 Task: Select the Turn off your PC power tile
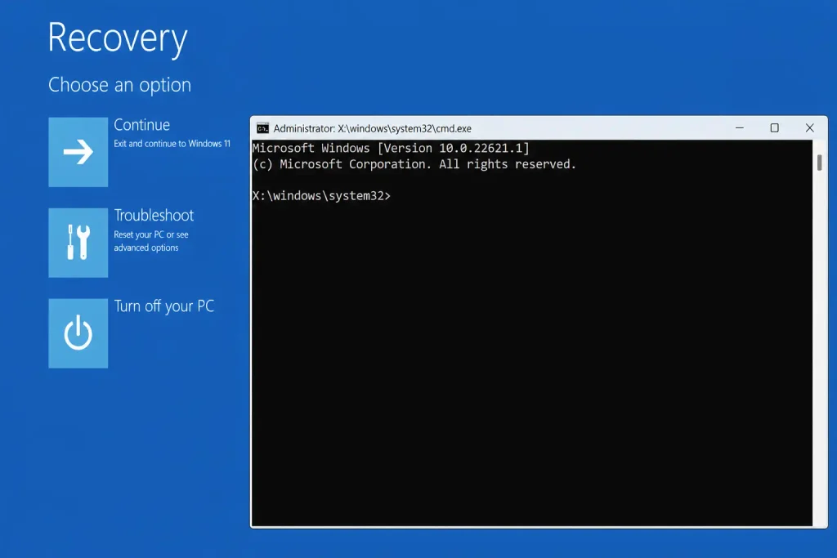pos(78,333)
